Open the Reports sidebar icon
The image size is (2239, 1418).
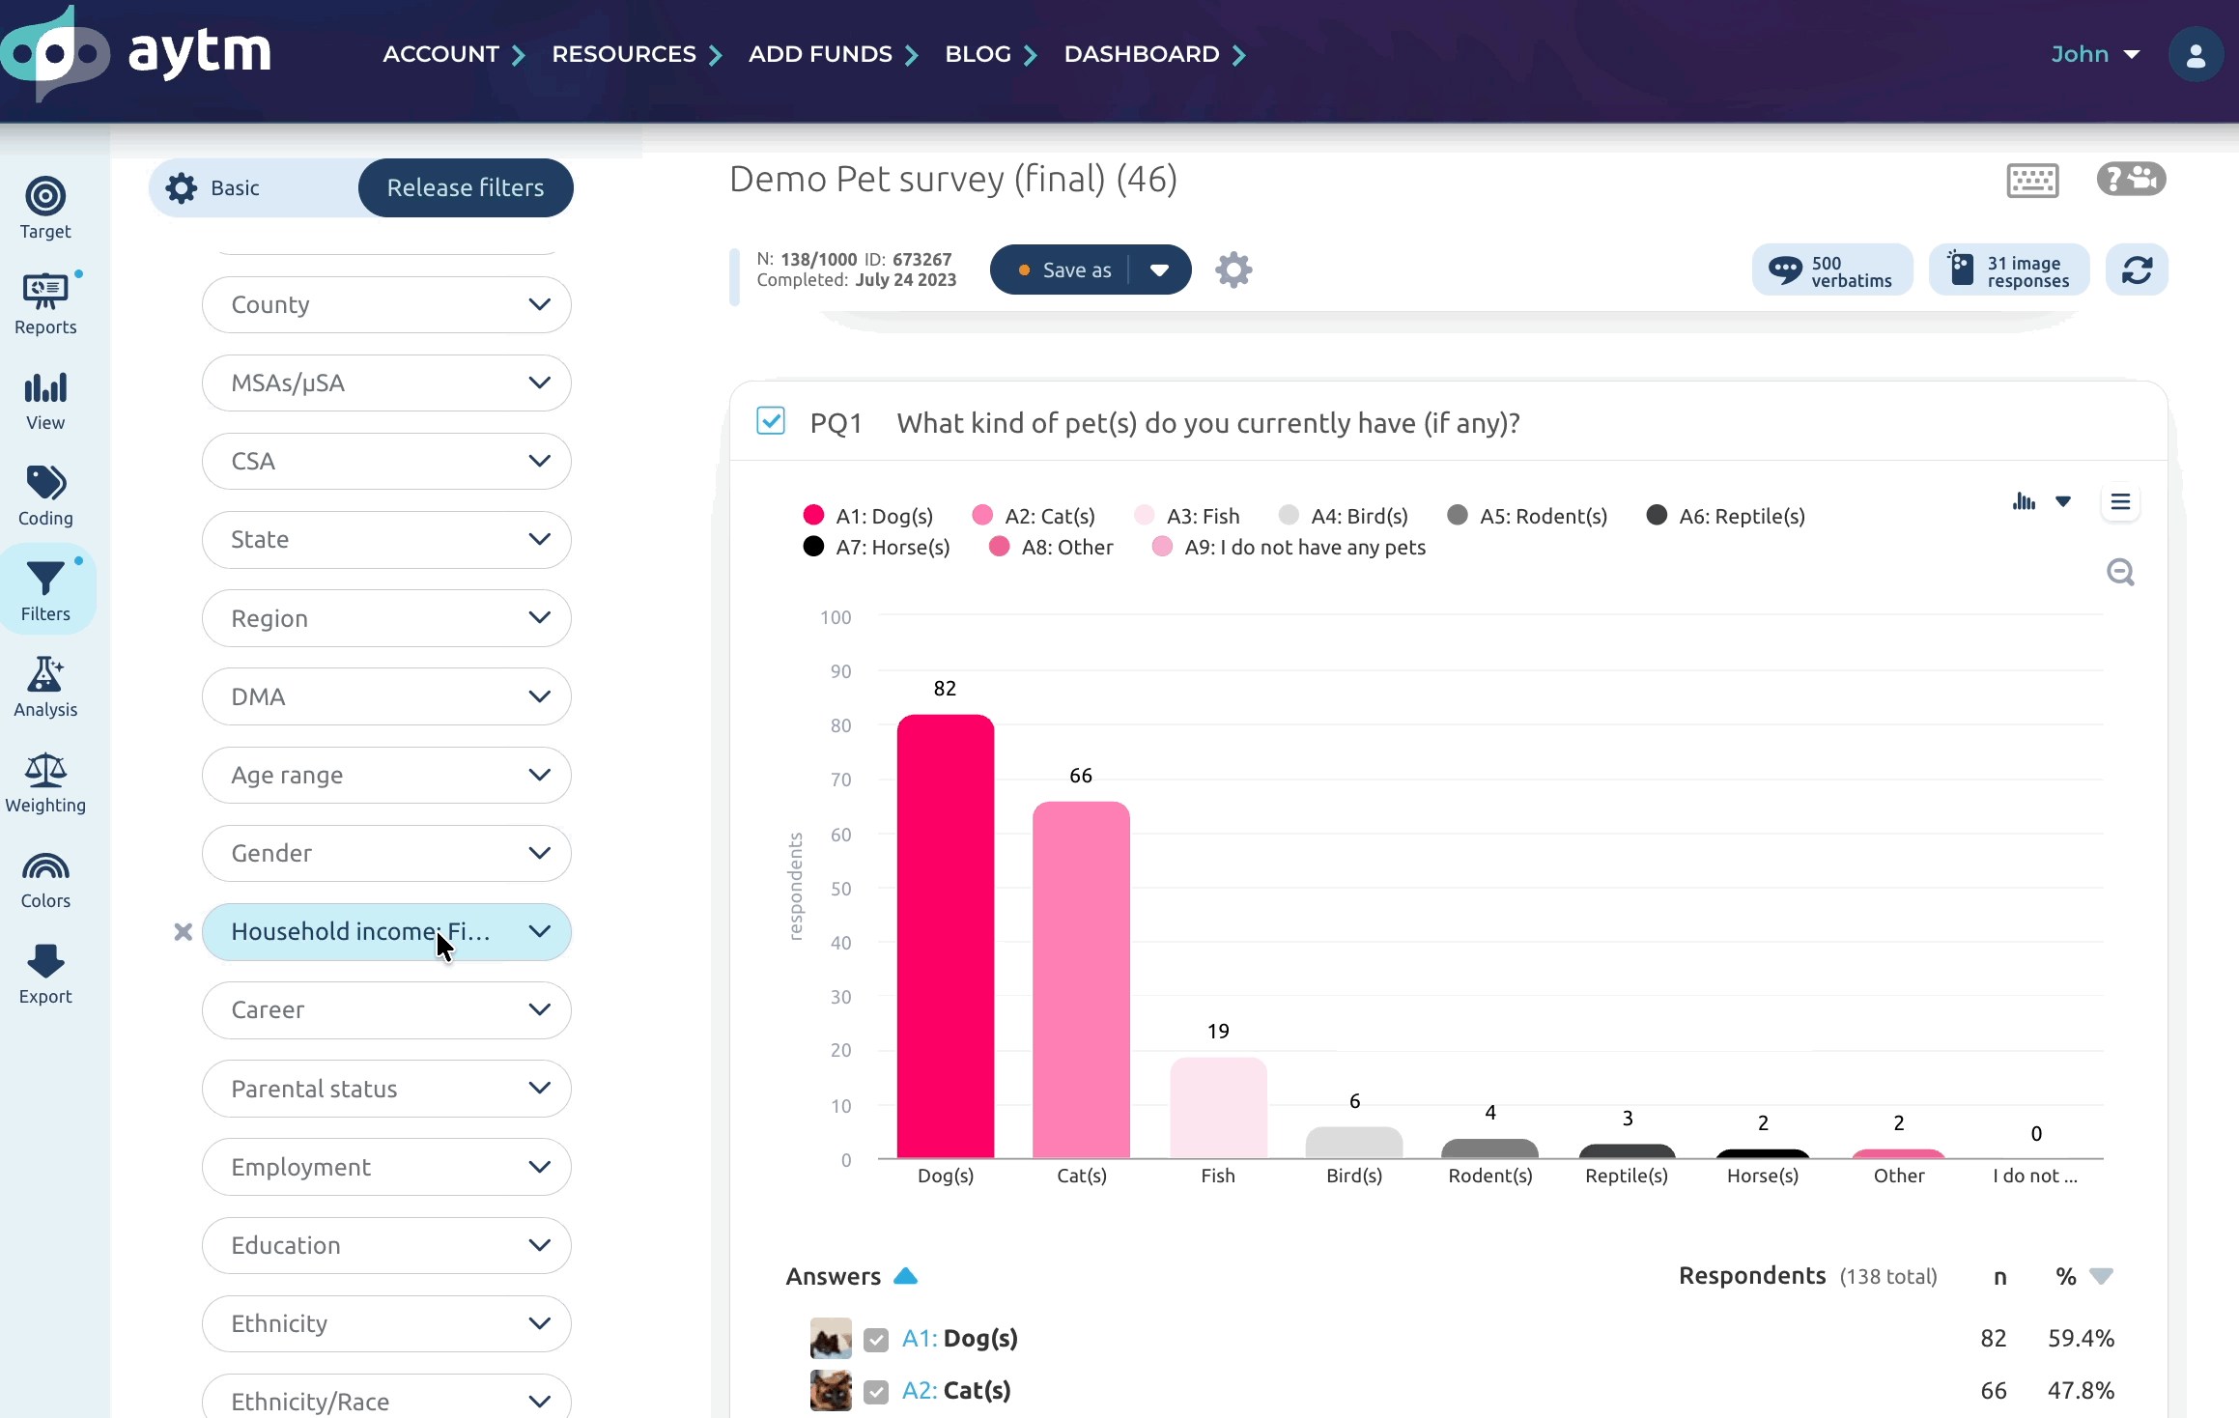[45, 303]
